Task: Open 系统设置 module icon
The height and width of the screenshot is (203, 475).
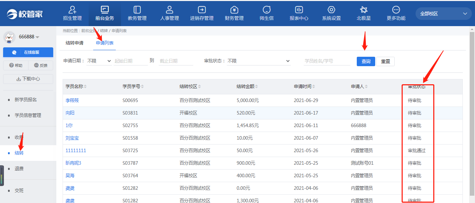Action: pyautogui.click(x=331, y=10)
